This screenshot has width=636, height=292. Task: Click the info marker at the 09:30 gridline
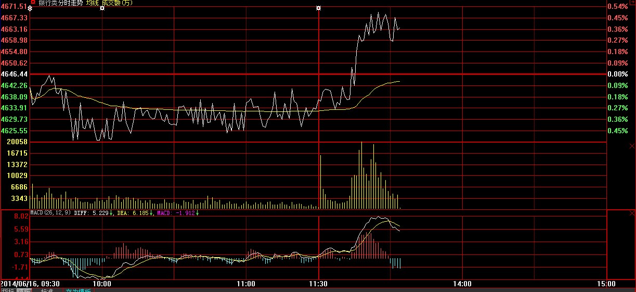(x=30, y=9)
